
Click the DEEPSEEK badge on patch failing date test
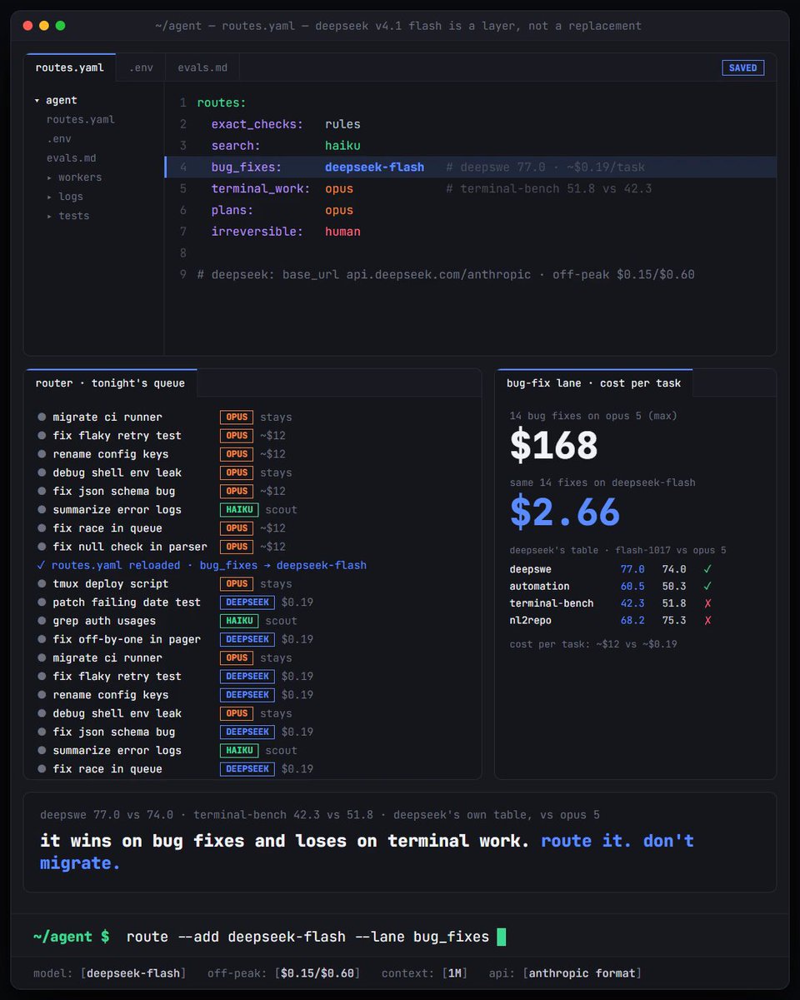pos(247,602)
